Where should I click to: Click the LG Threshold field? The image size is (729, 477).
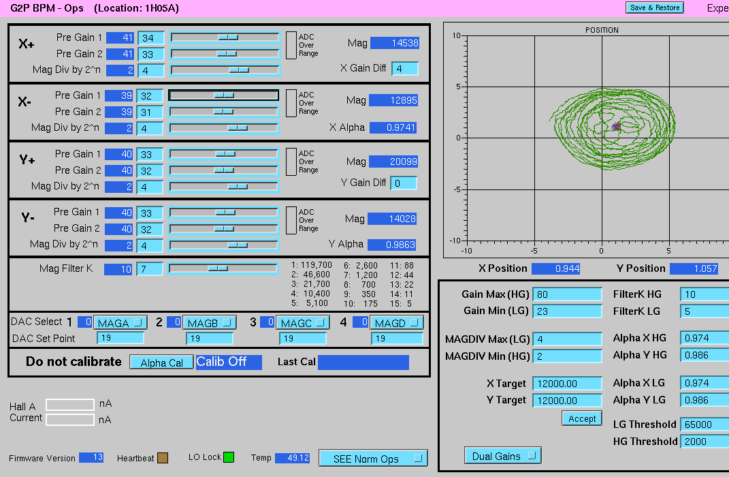pyautogui.click(x=704, y=425)
